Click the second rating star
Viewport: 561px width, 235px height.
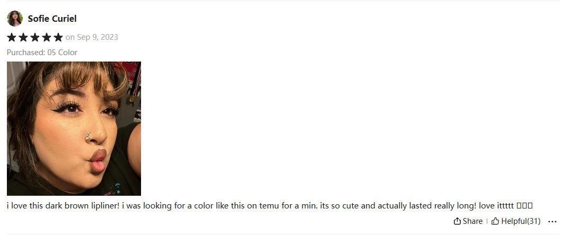[23, 37]
